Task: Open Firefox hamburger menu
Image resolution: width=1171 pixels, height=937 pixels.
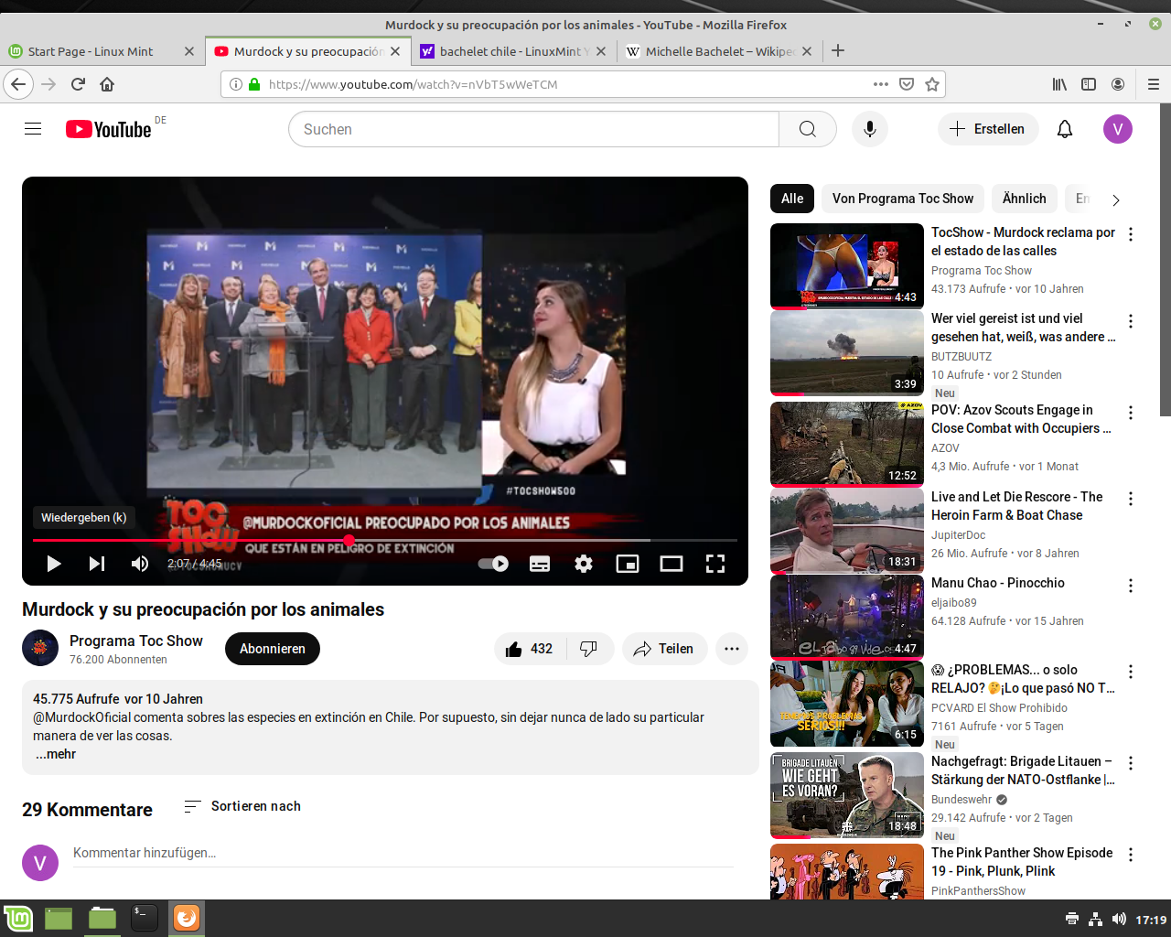Action: pos(1154,84)
